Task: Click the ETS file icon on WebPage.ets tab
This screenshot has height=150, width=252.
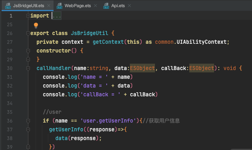Action: tap(60, 6)
